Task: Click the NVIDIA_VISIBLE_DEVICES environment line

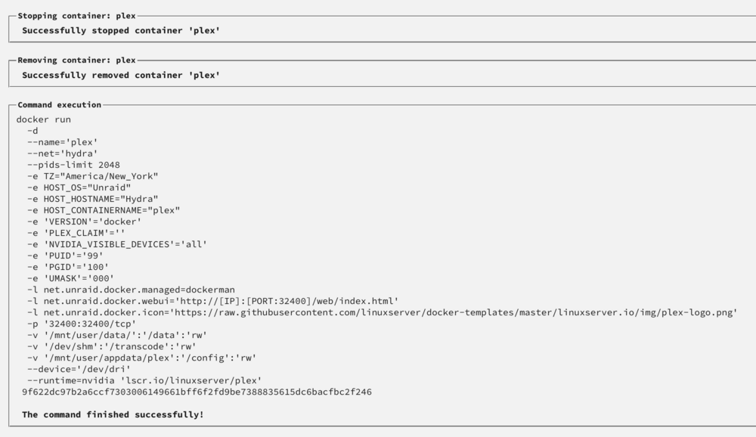Action: (x=117, y=244)
